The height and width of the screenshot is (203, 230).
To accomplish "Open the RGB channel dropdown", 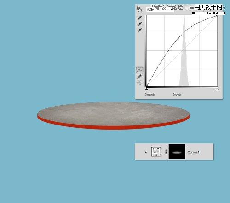I will [160, 10].
